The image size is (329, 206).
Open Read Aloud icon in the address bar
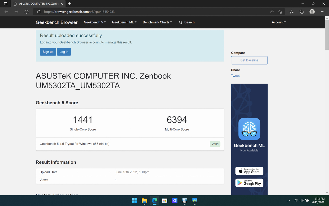point(272,12)
